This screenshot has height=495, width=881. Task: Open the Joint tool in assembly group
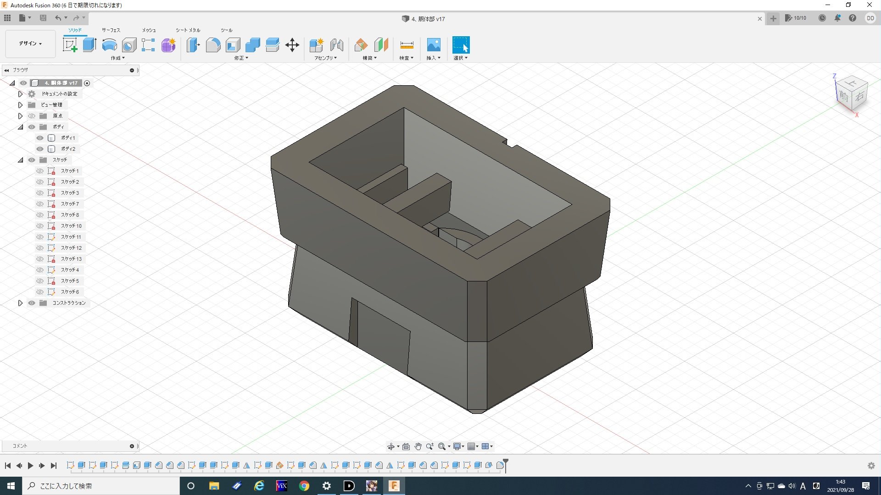point(336,45)
